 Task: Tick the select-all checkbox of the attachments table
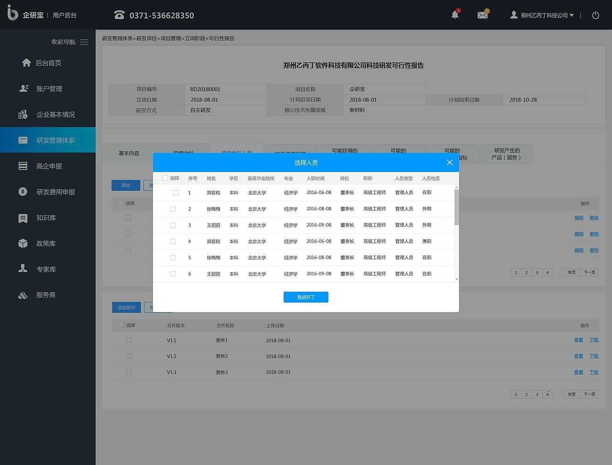[x=121, y=325]
